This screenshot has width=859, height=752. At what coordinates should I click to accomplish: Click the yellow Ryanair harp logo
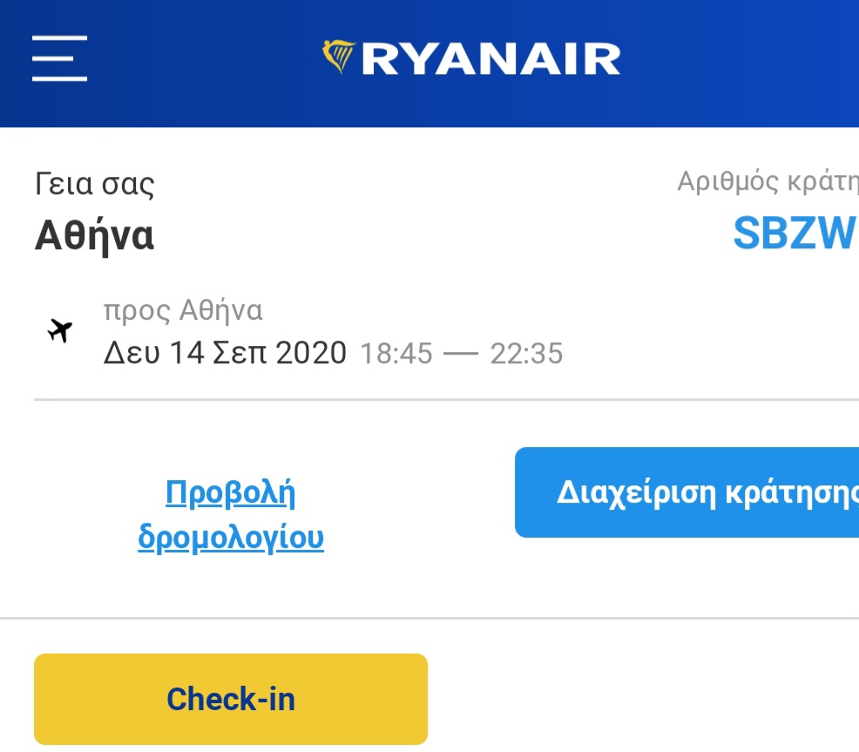click(339, 56)
